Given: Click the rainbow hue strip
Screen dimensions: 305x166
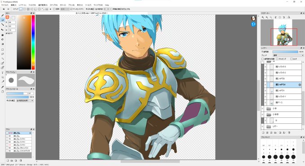Looking at the screenshot, I should pos(33,42).
